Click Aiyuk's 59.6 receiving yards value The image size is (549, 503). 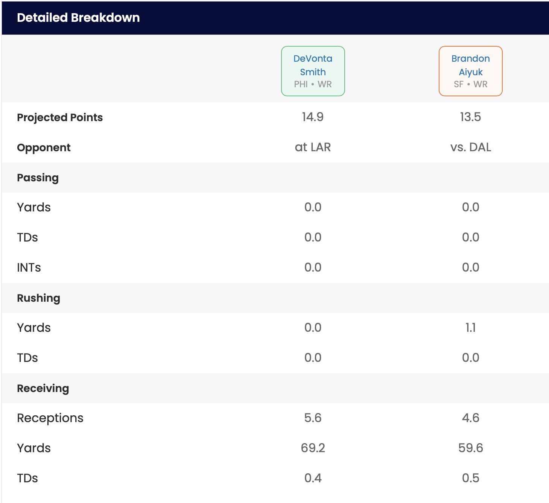(x=470, y=448)
